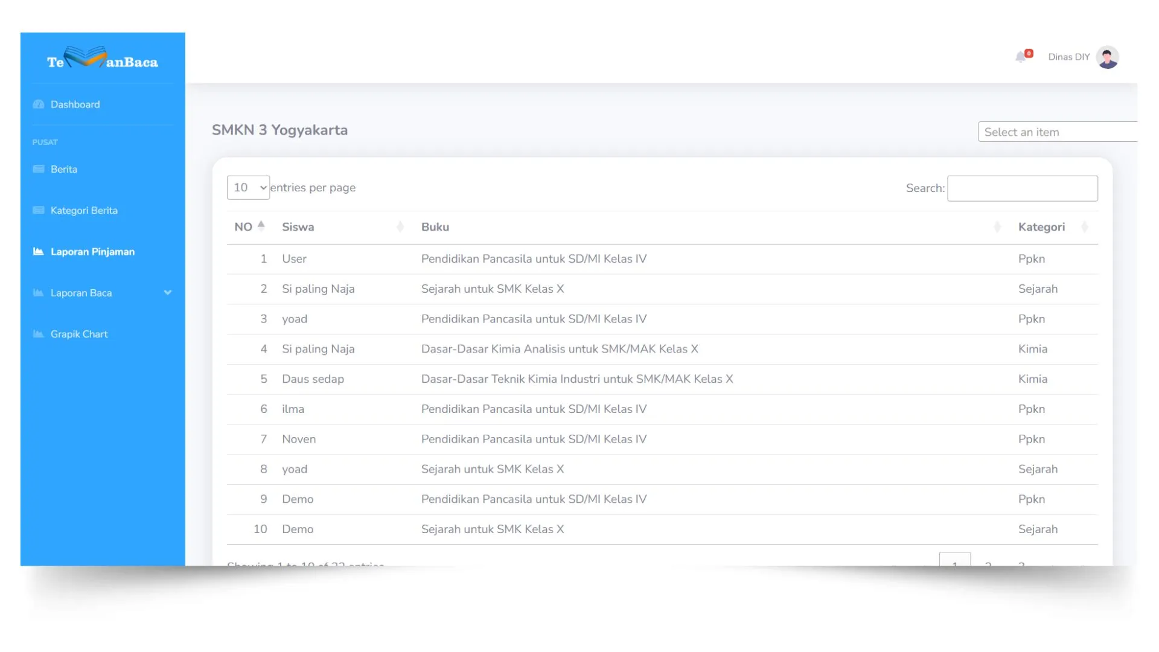Go to Dashboard menu item
The width and height of the screenshot is (1159, 652).
tap(75, 104)
